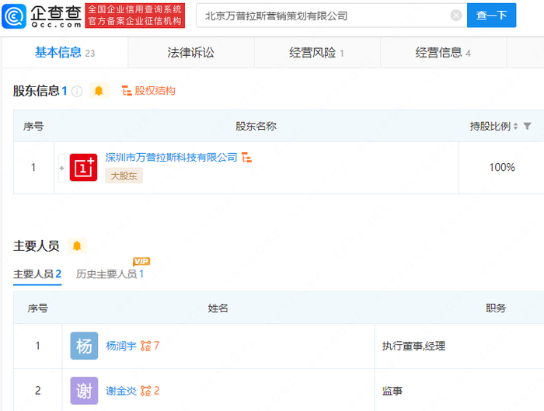The height and width of the screenshot is (411, 544).
Task: Open 杨润宇 associated companies icon 7
Action: (150, 346)
